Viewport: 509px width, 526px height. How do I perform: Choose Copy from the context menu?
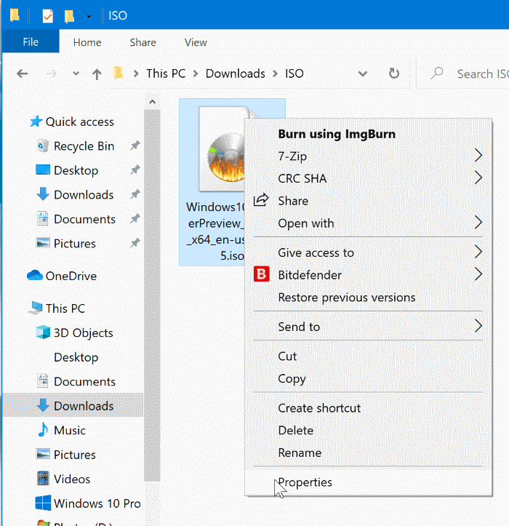[368, 378]
